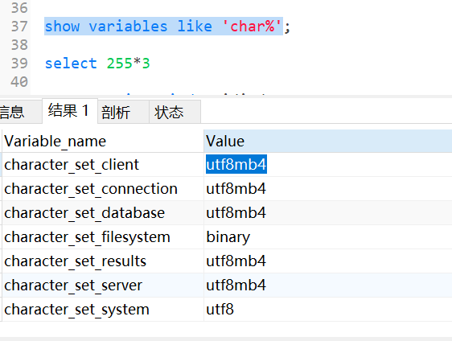Select the character_set_connection cell

click(x=103, y=189)
